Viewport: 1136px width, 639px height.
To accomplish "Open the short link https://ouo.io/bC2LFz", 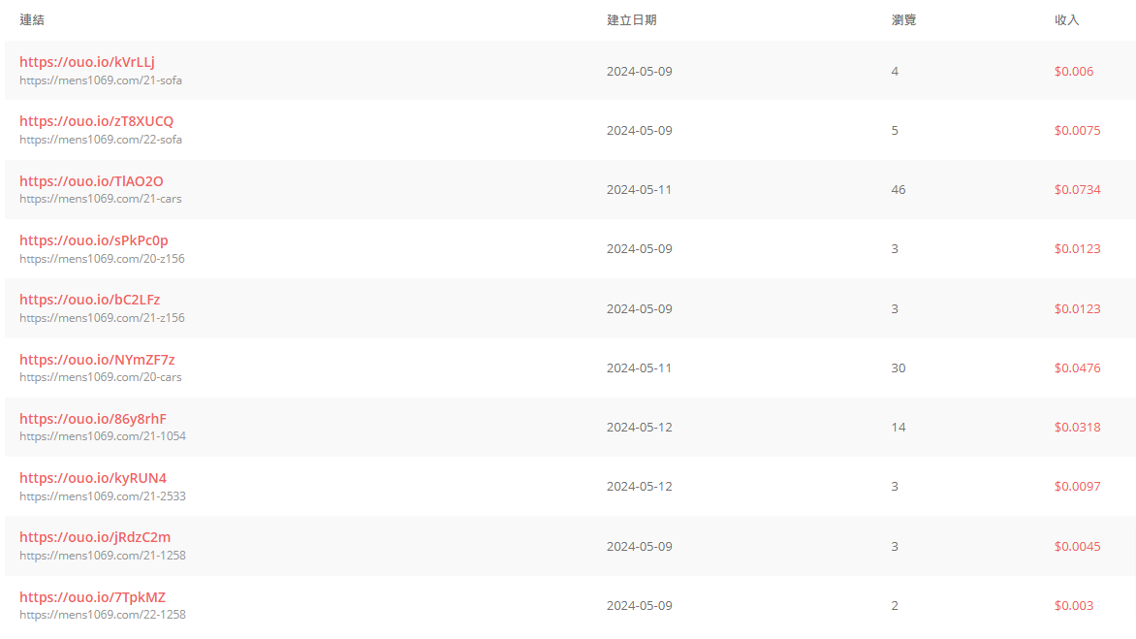I will tap(90, 300).
